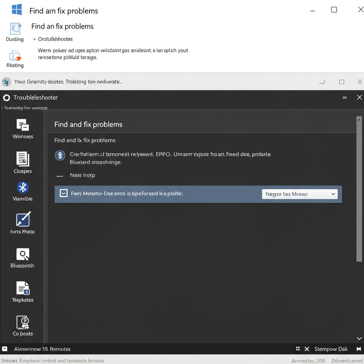Select the Tesplurtes document icon
The height and width of the screenshot is (364, 364).
[x=23, y=288]
